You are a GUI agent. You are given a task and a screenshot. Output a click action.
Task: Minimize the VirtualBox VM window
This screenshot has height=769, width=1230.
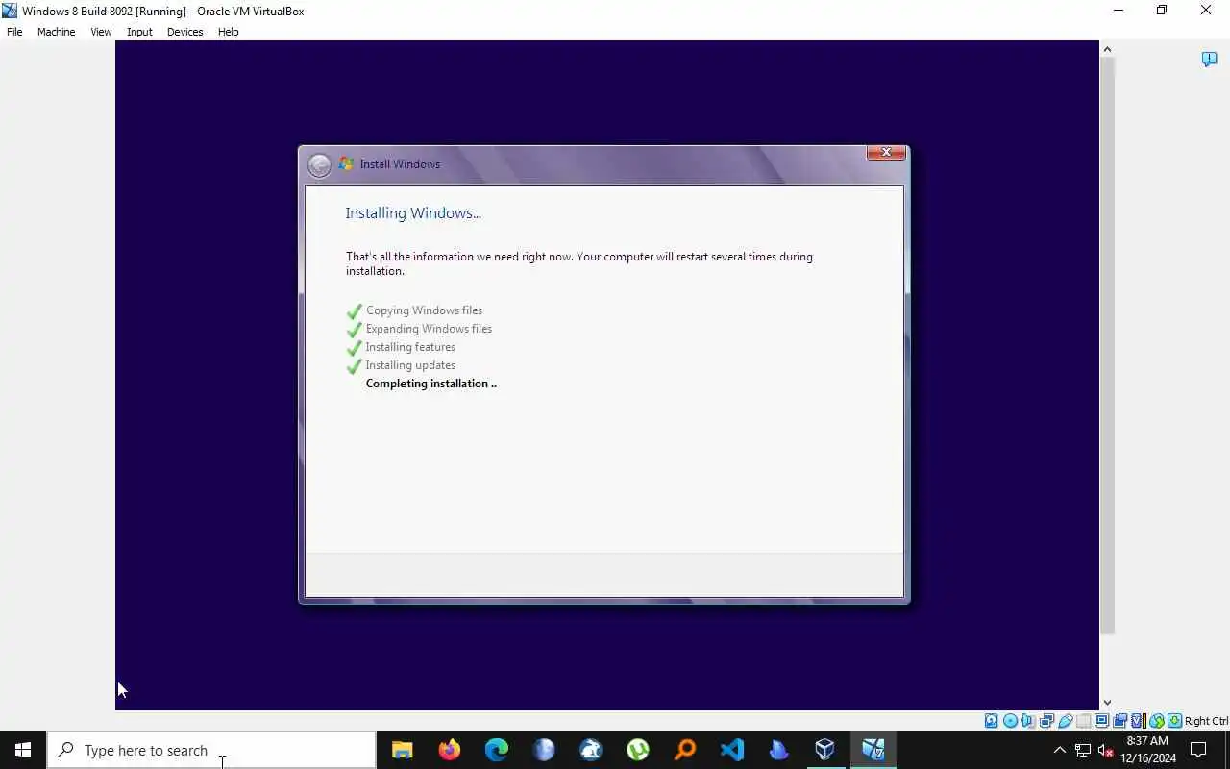1118,11
